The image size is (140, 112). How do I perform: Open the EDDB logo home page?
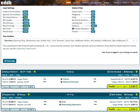click(x=6, y=3)
